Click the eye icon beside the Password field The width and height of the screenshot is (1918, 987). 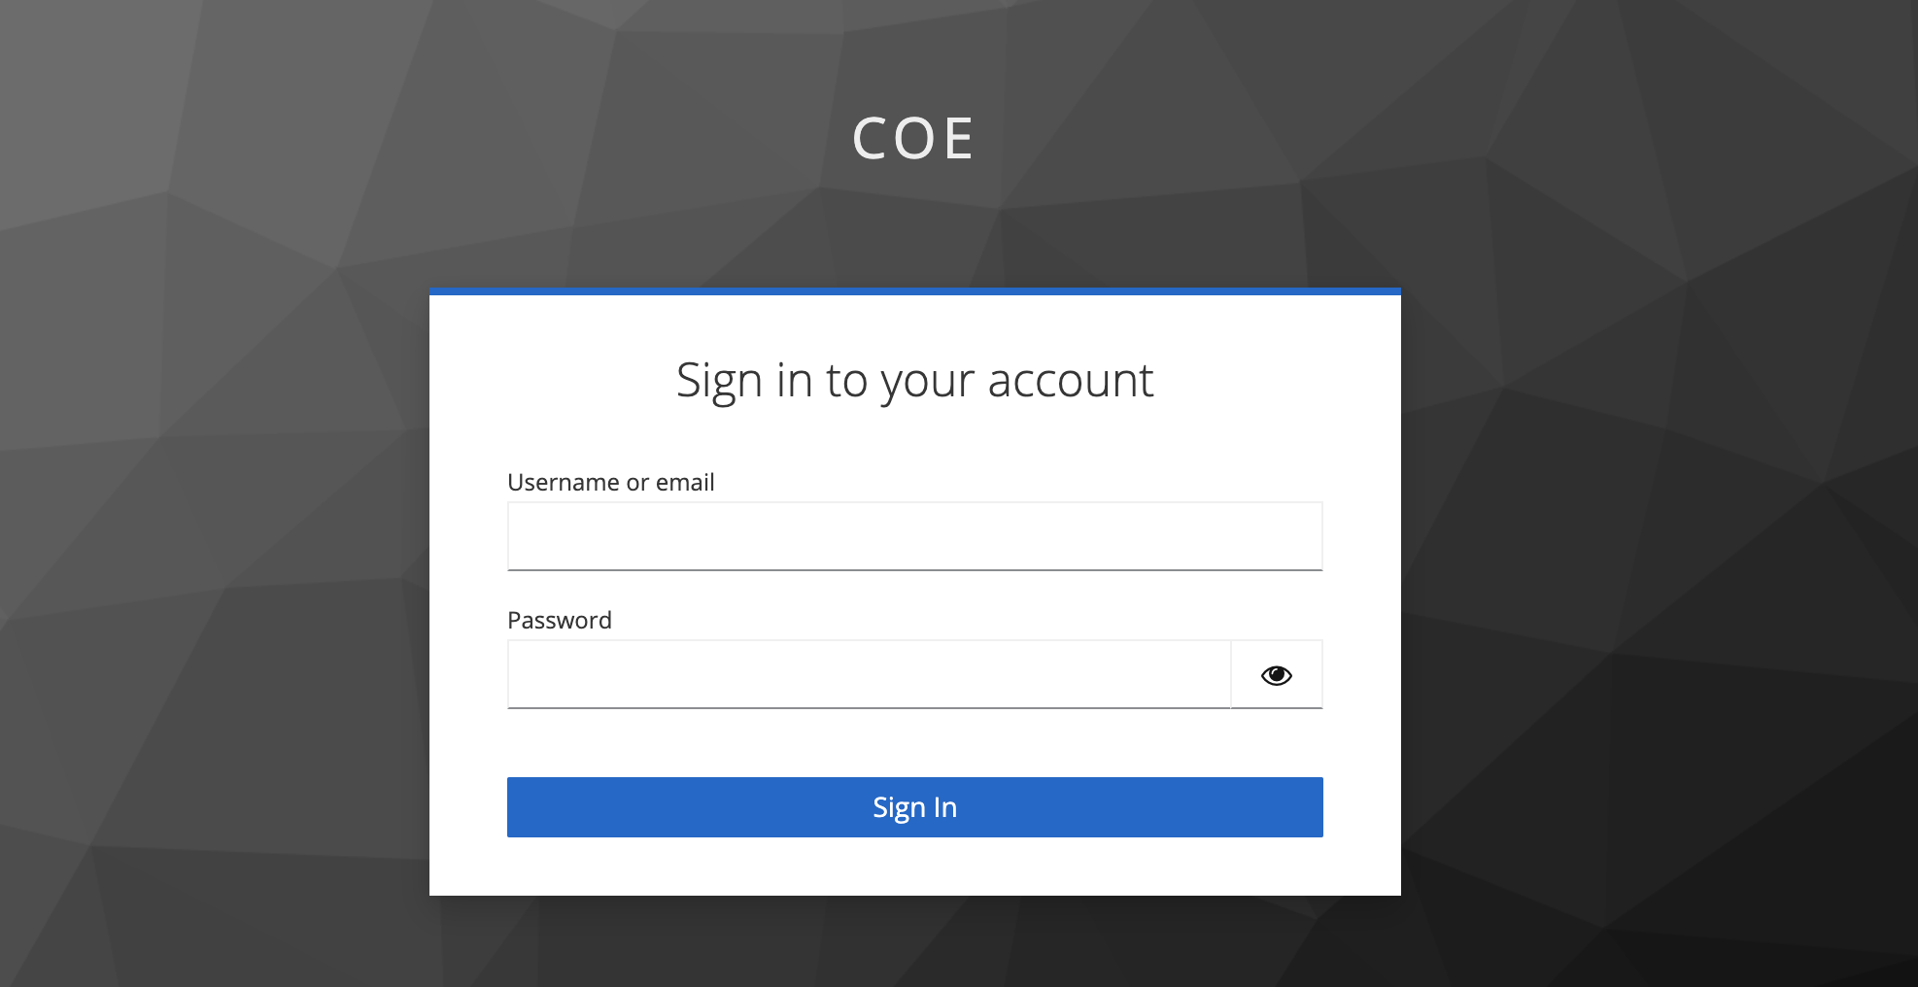(1276, 675)
